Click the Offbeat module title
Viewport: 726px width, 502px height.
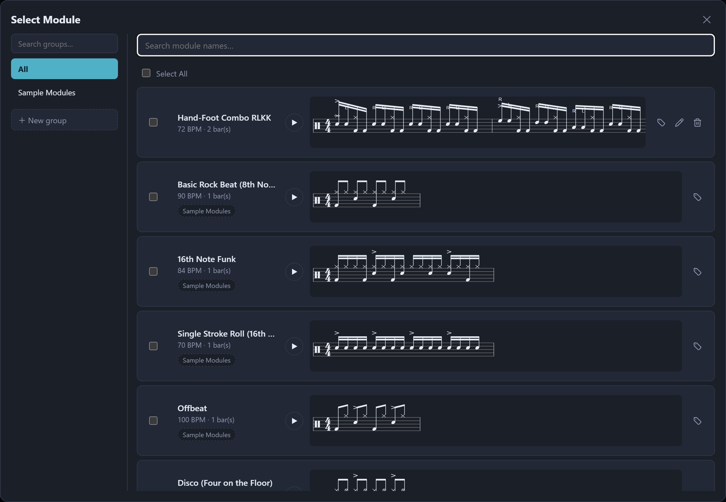click(192, 408)
